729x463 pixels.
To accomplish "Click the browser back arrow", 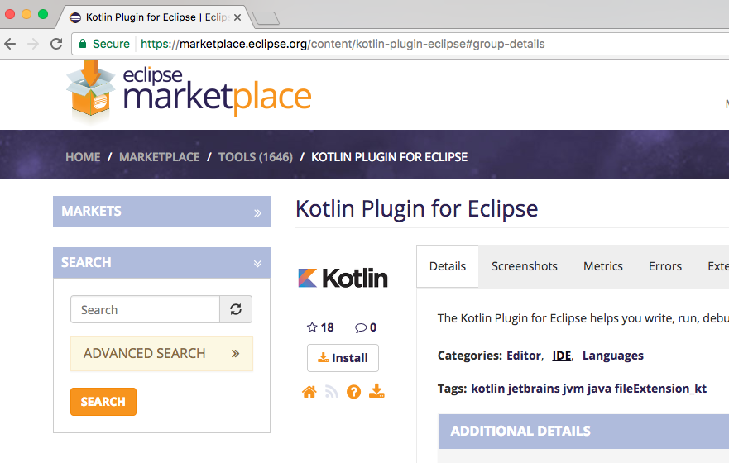I will tap(10, 44).
